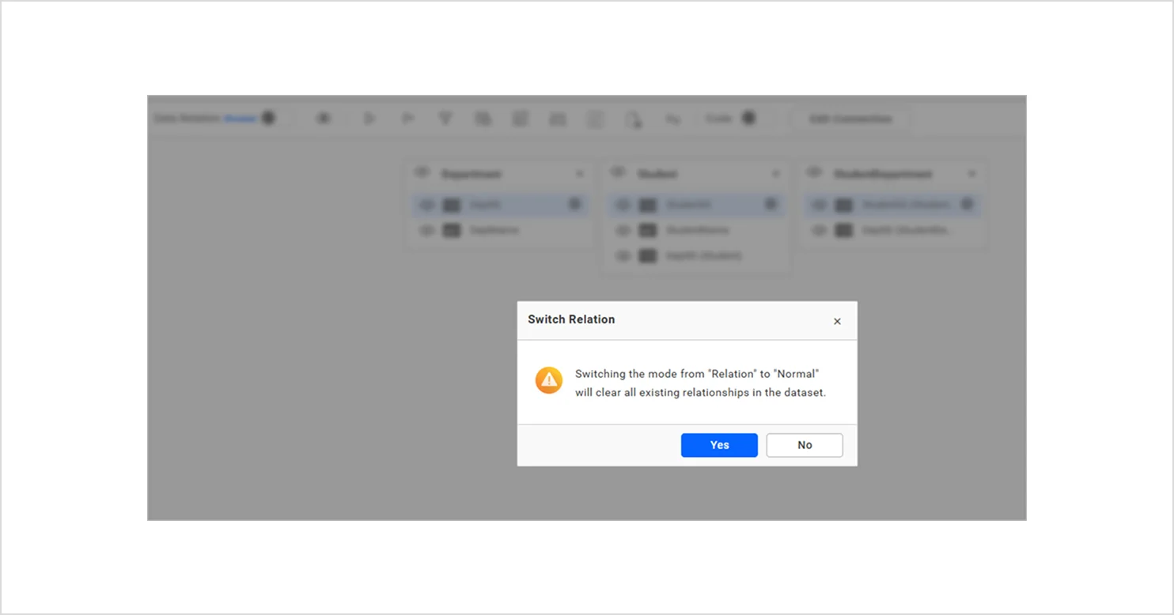Toggle the Code switch in the toolbar
Viewport: 1174px width, 615px height.
point(747,118)
